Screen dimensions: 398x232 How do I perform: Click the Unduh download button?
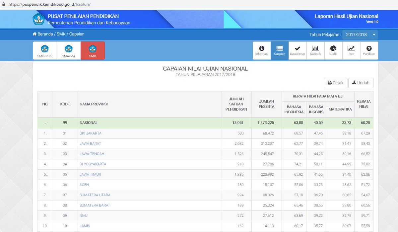[x=361, y=83]
